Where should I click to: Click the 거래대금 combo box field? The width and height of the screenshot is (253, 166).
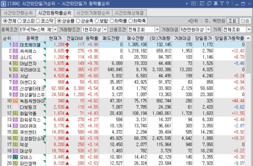pyautogui.click(x=195, y=30)
